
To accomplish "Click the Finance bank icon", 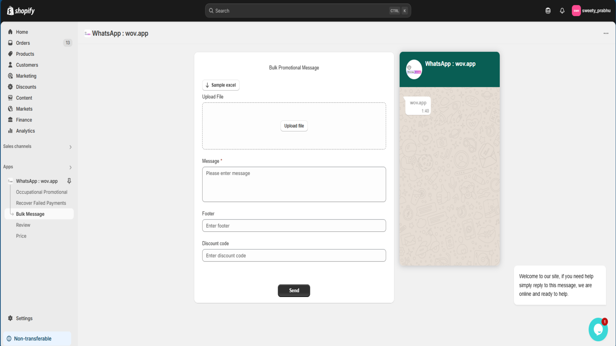I will click(x=10, y=120).
